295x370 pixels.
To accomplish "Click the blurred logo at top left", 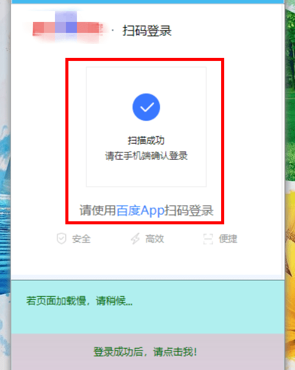I will 67,27.
